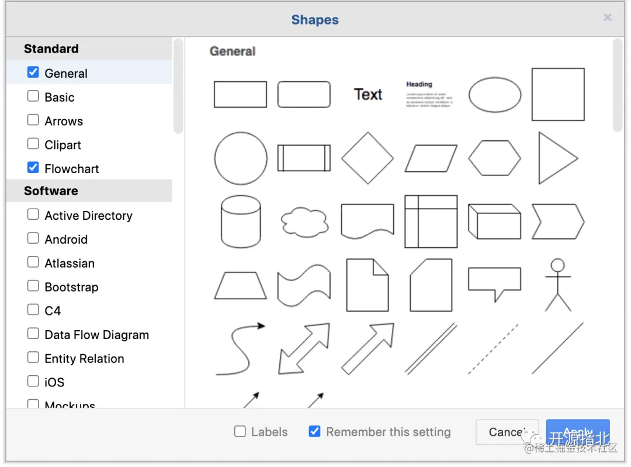Check the Android library checkbox
This screenshot has height=467, width=631.
(33, 238)
